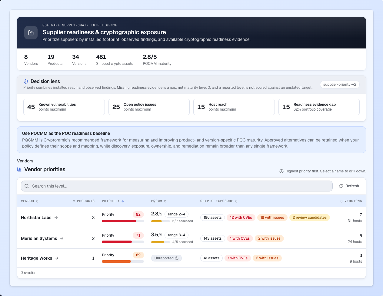This screenshot has width=383, height=296.
Task: Click the 3 results footer text
Action: tap(28, 273)
